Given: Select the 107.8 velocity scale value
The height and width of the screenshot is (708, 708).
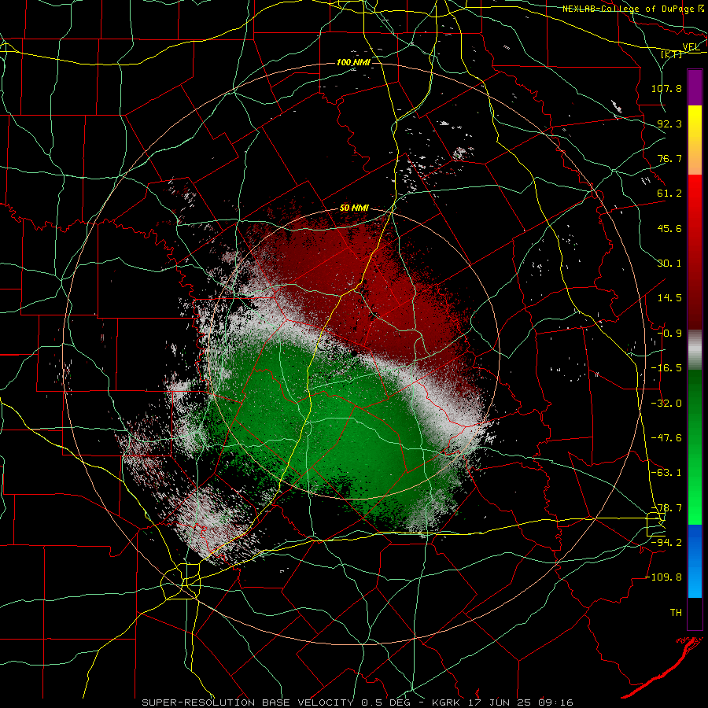Looking at the screenshot, I should point(666,88).
